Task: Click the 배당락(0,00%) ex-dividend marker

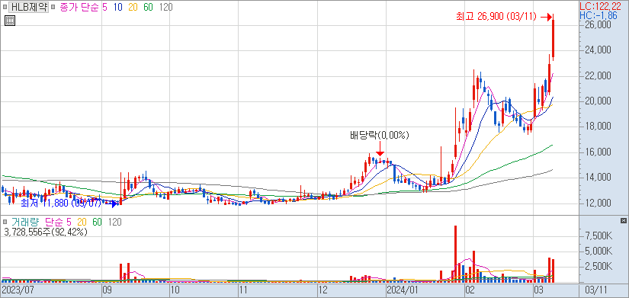Action: point(379,136)
